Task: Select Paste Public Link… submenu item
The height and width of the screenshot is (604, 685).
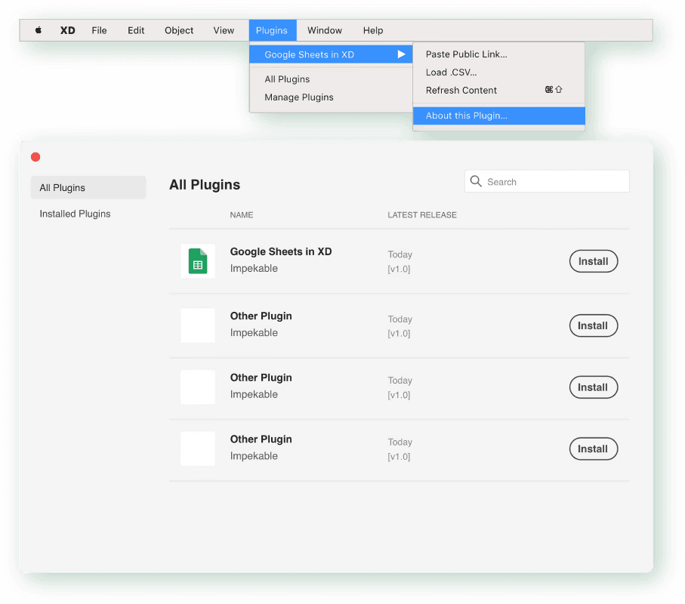Action: 498,54
